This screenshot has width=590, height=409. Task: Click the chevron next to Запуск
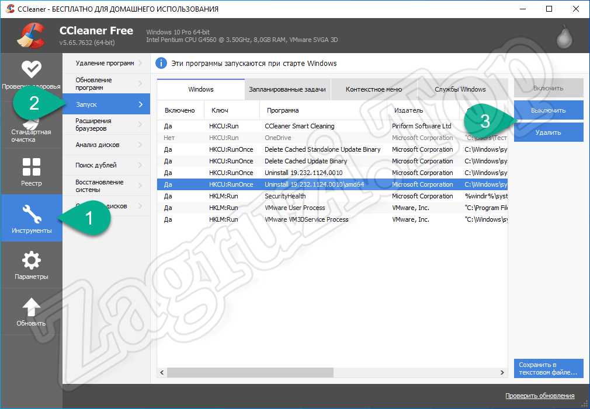(141, 104)
